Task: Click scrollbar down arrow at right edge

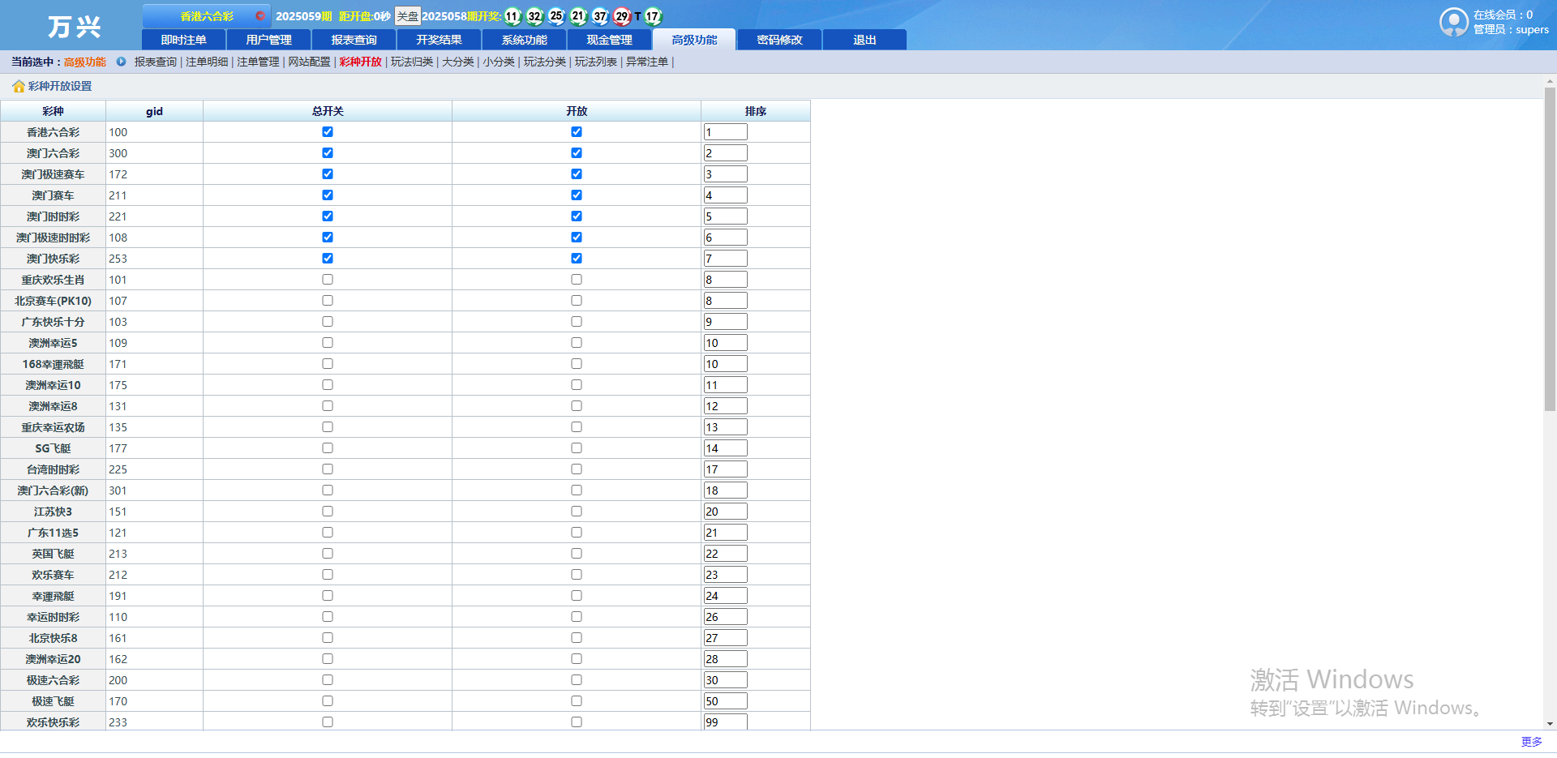Action: [1550, 724]
